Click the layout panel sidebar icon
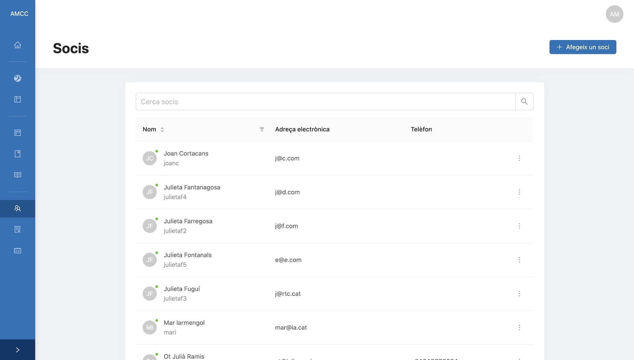 [x=18, y=99]
